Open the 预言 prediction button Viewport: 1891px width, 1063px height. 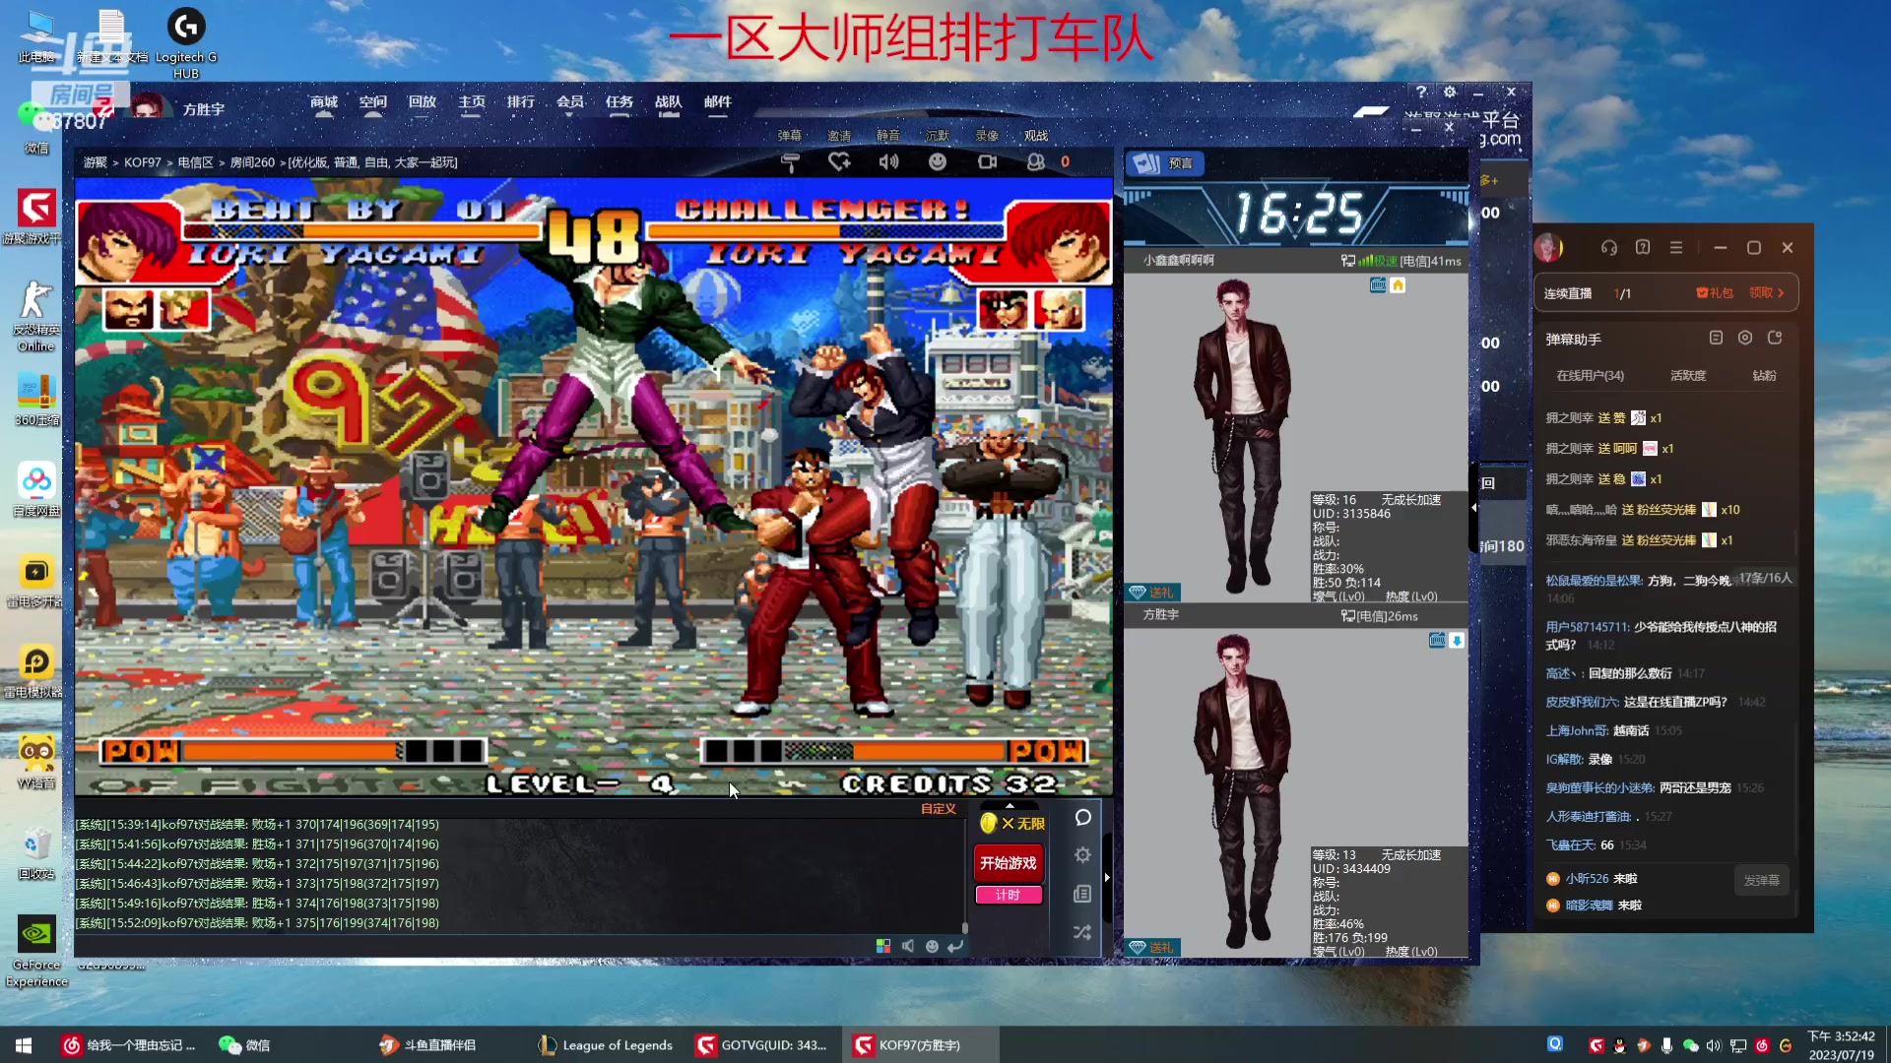coord(1164,163)
